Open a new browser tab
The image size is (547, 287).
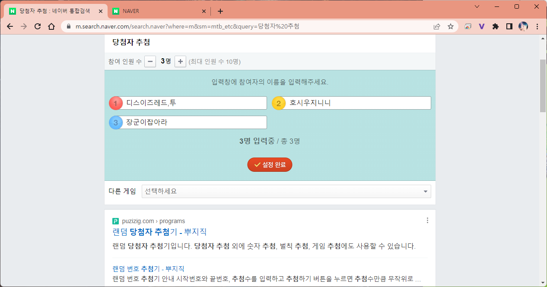click(220, 11)
